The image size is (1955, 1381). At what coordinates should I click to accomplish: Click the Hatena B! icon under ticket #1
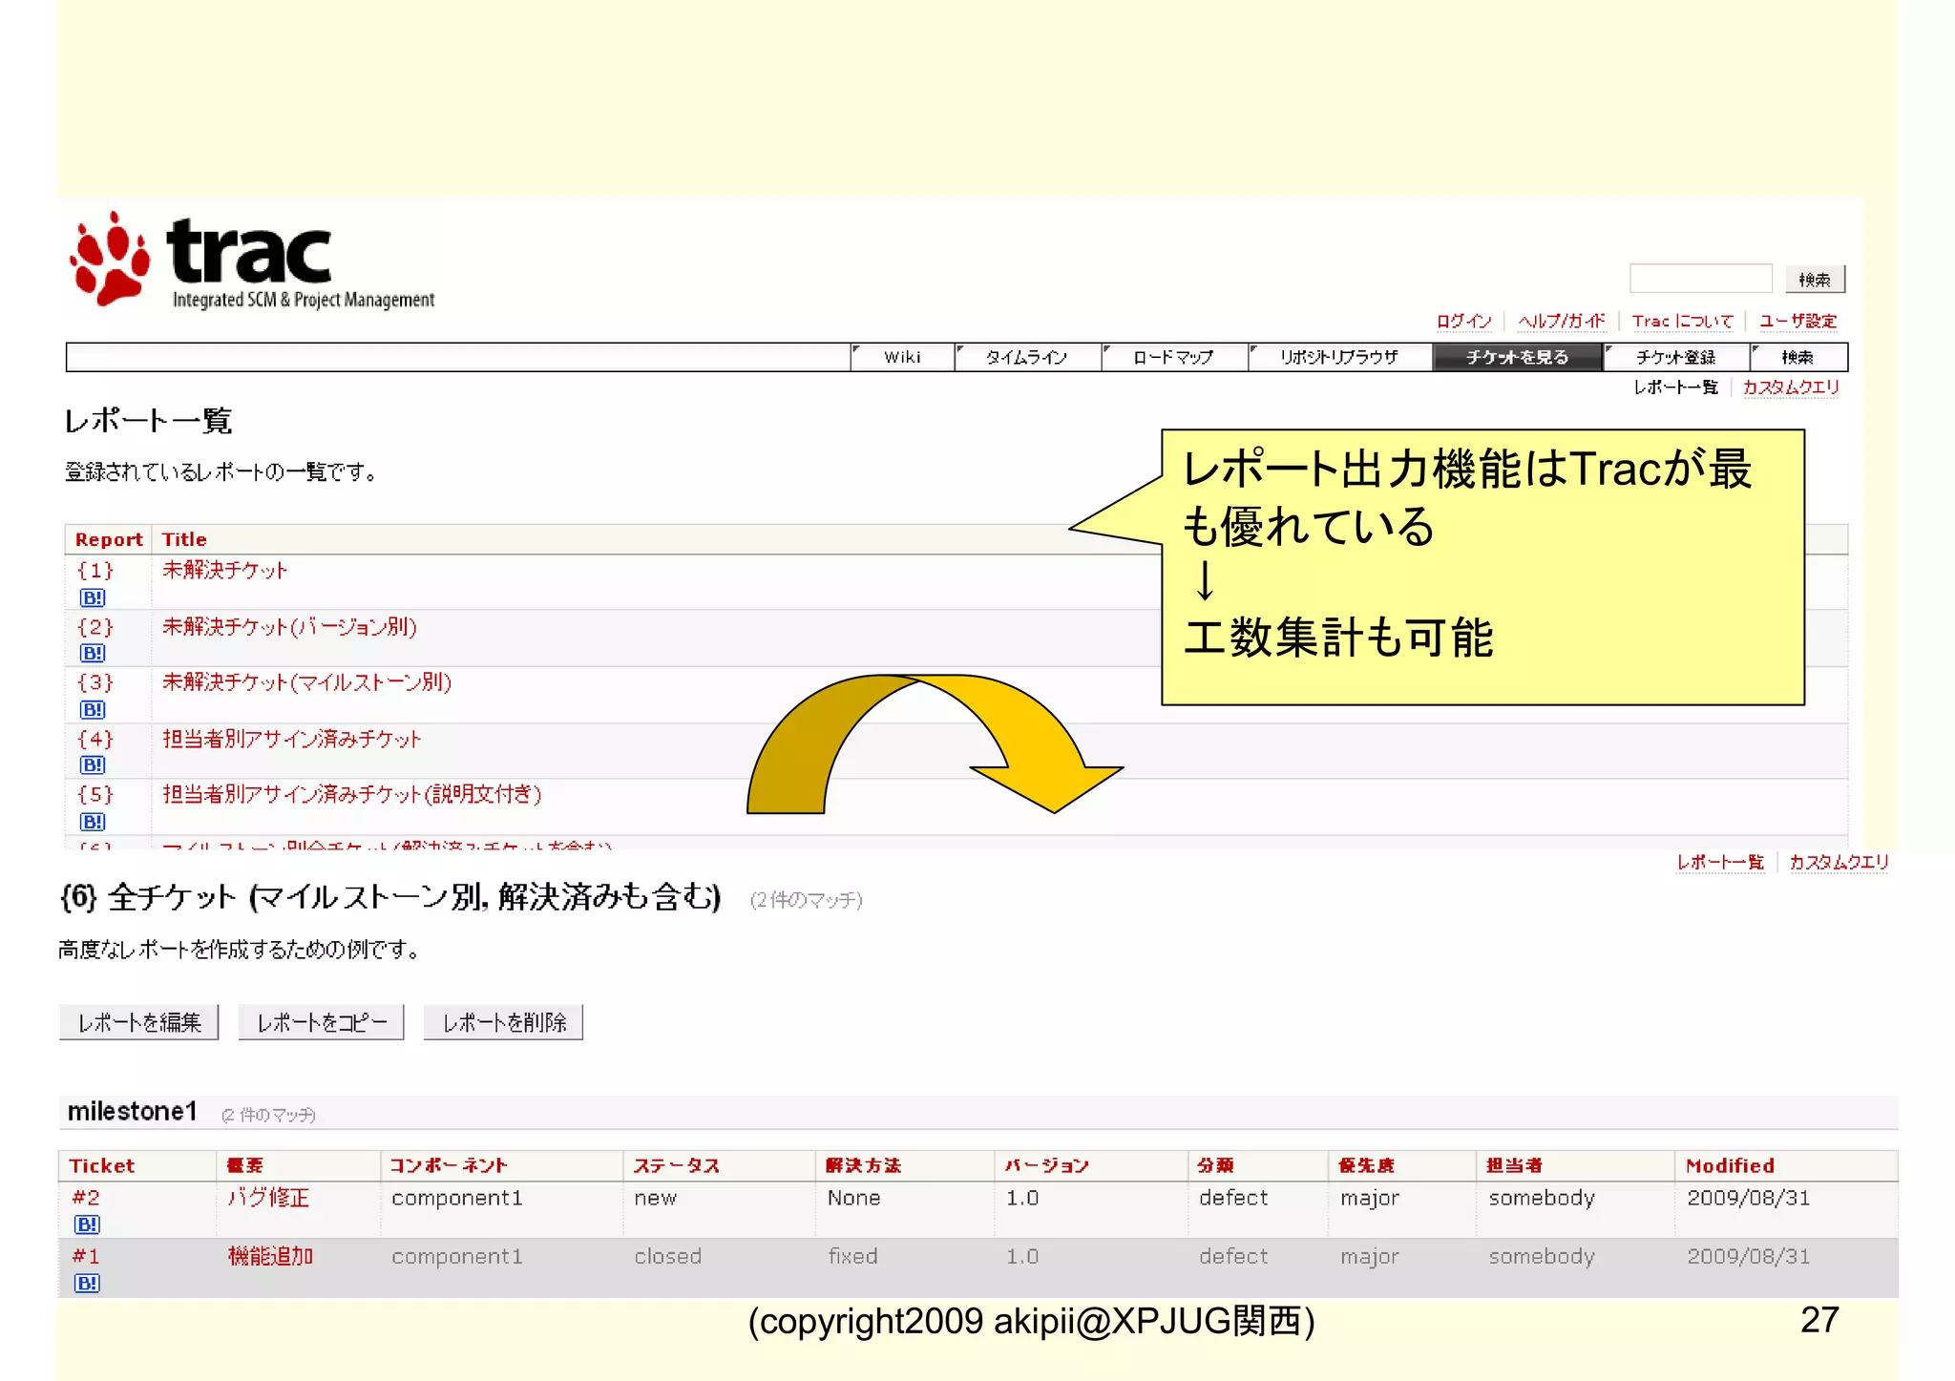click(87, 1284)
